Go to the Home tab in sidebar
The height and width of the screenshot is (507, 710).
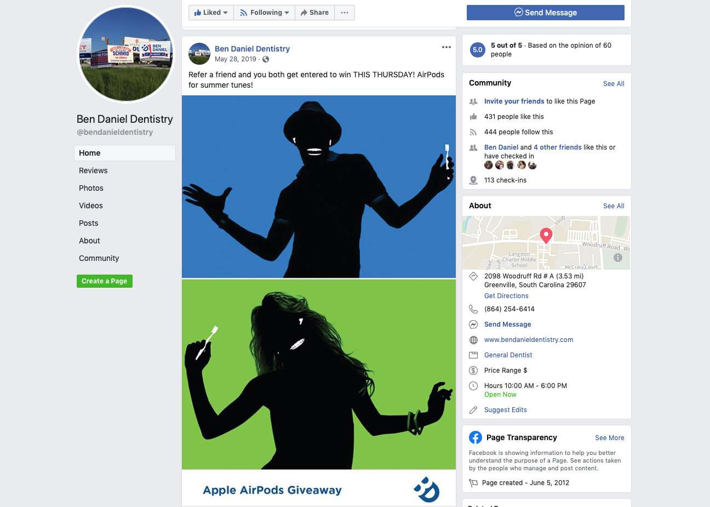click(125, 153)
